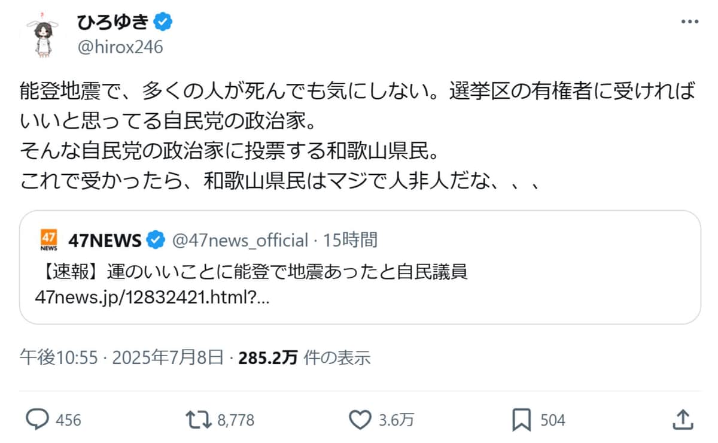Click the share upload icon
The width and height of the screenshot is (718, 443).
(x=682, y=420)
